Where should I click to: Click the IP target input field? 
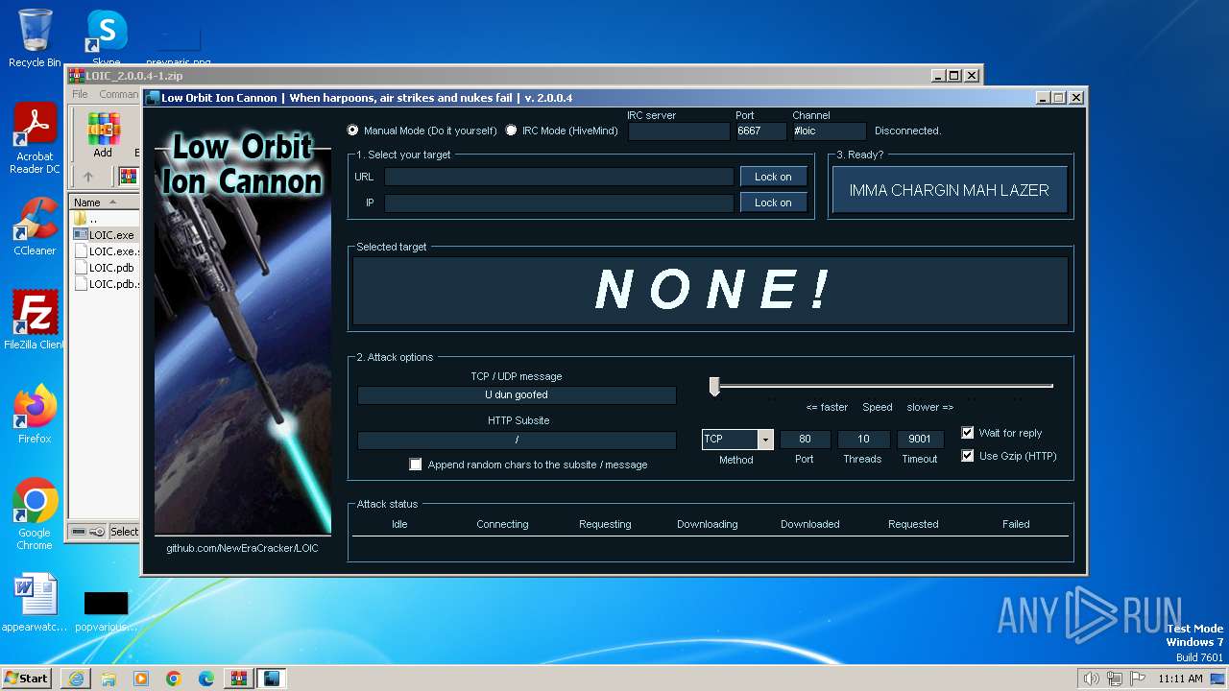coord(559,203)
